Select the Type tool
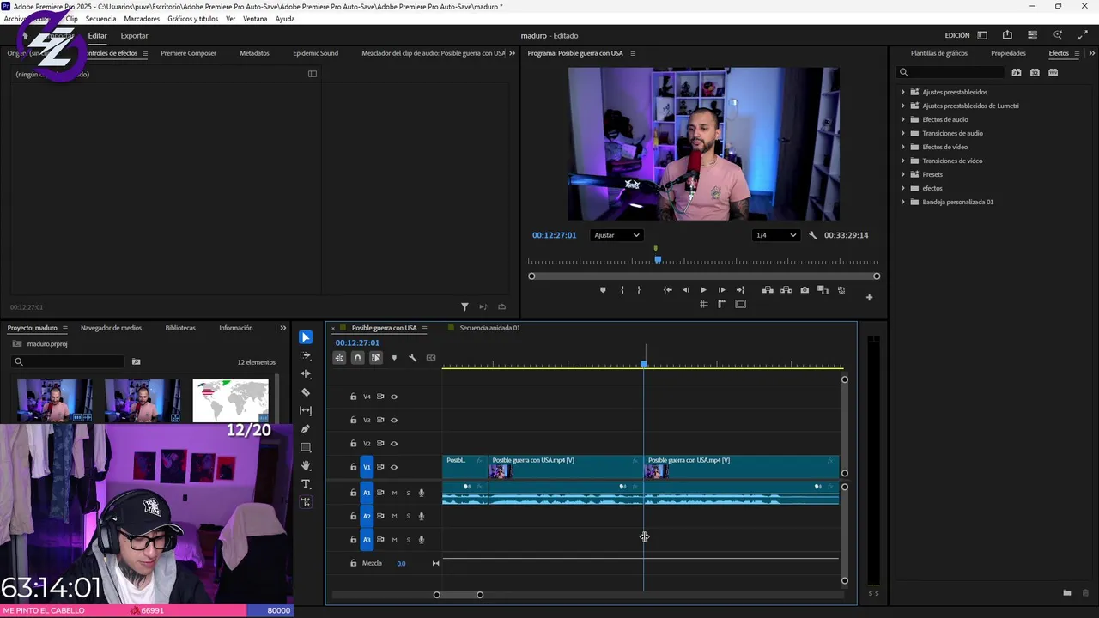The width and height of the screenshot is (1099, 618). click(x=306, y=484)
